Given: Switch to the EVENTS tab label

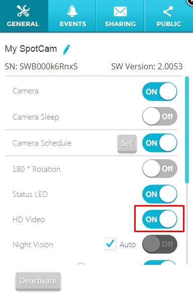Looking at the screenshot, I should pos(73,24).
